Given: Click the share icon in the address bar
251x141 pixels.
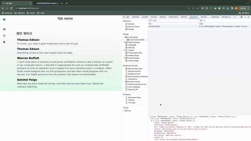Looking at the screenshot, I should click(x=193, y=8).
